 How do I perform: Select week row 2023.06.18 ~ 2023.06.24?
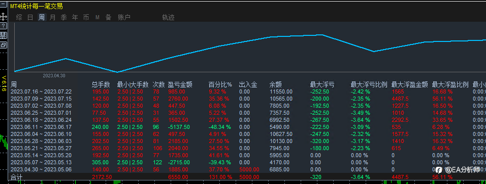pos(247,120)
